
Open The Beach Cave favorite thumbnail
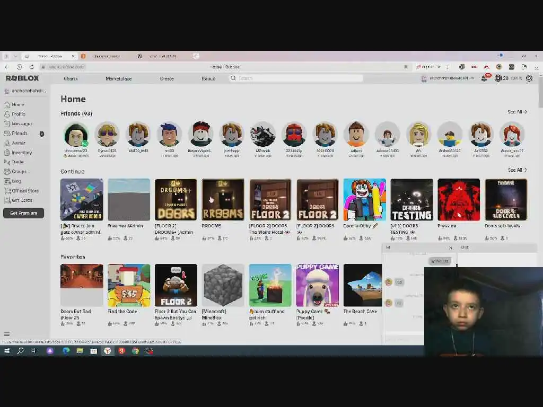[363, 285]
